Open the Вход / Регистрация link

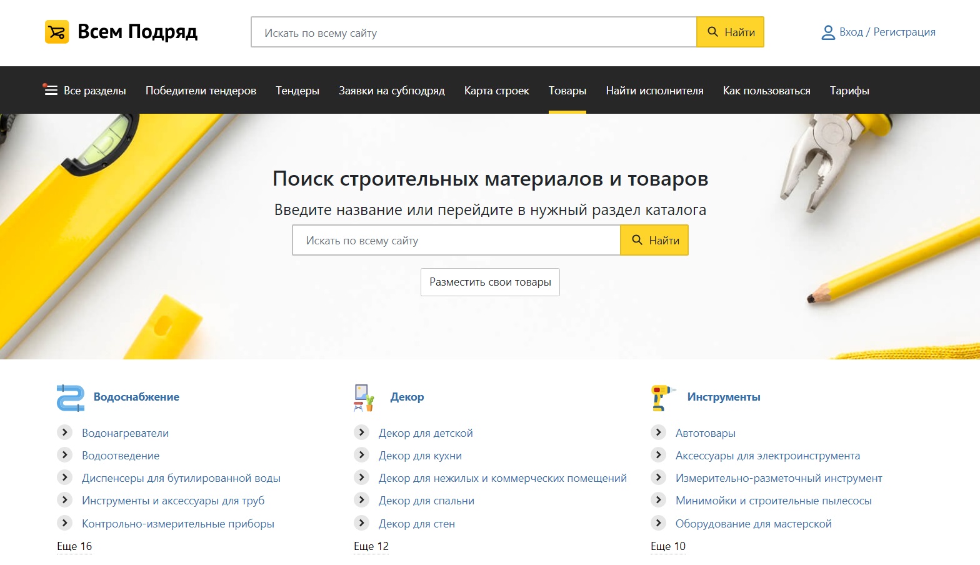coord(887,32)
